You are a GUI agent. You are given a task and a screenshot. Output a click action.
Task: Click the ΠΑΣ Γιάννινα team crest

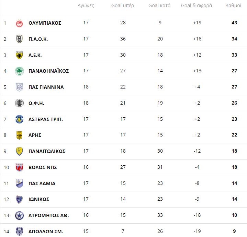pos(19,87)
